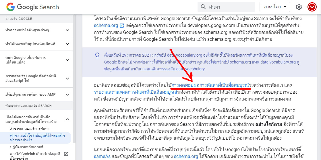The width and height of the screenshot is (321, 160).
Task: Expand บอก Google เกี่ยวกับการเปลี่ยนแปลง section
Action: point(67,60)
